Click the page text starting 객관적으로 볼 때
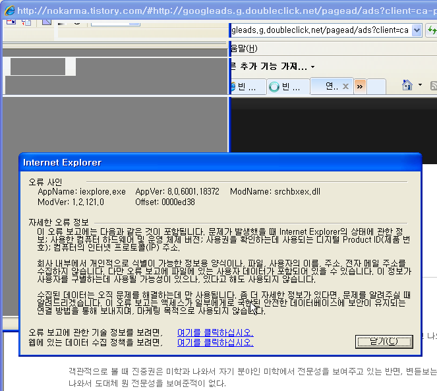 [x=252, y=371]
